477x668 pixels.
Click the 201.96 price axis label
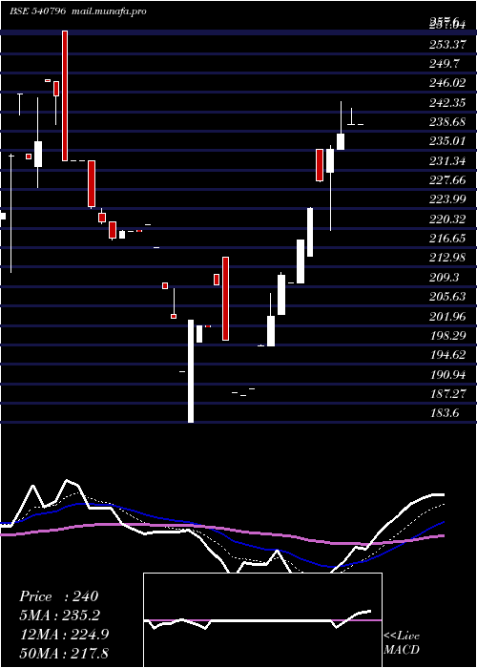point(447,317)
